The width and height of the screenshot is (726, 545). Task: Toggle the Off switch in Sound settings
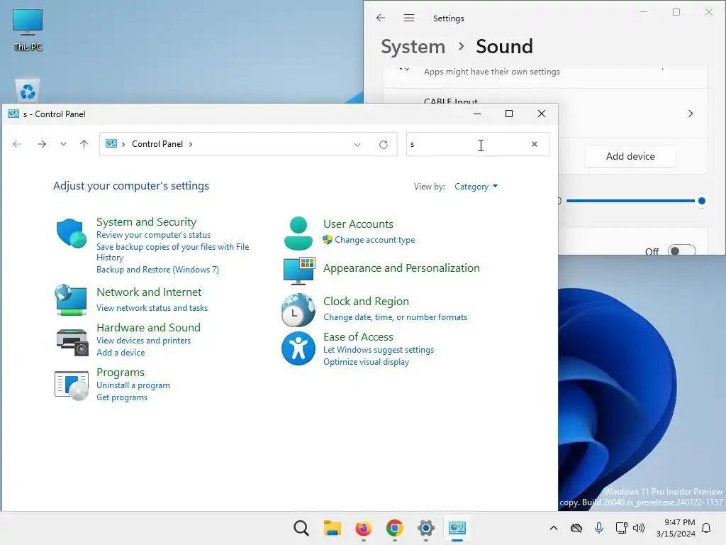click(681, 251)
